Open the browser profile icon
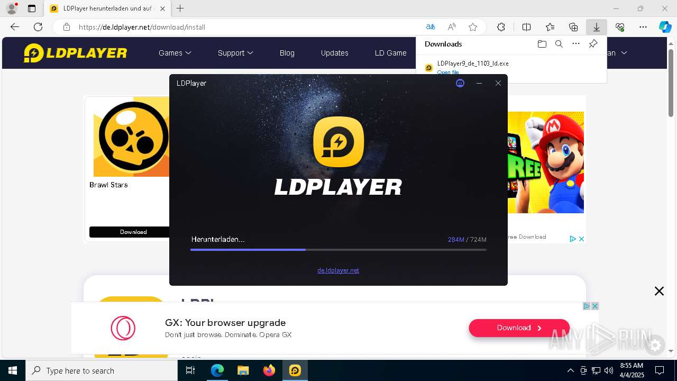This screenshot has height=381, width=677. pos(11,8)
